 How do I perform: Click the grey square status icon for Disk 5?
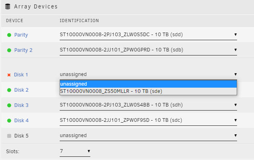pos(9,136)
